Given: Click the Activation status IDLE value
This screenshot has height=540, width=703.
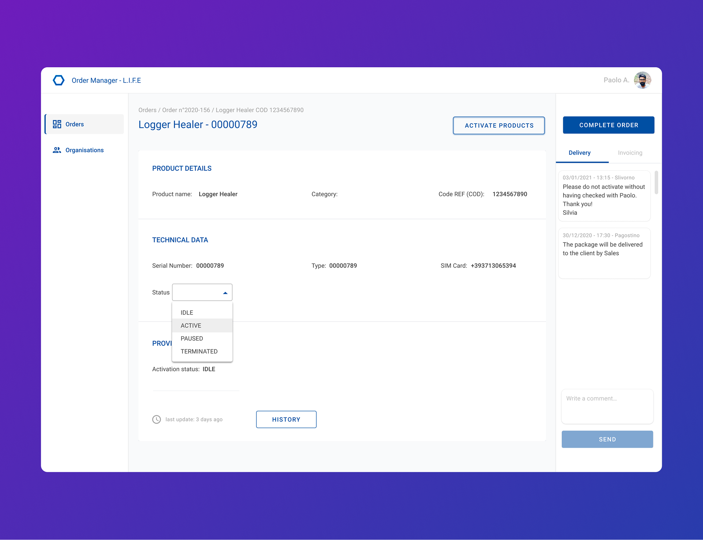Looking at the screenshot, I should [x=209, y=369].
